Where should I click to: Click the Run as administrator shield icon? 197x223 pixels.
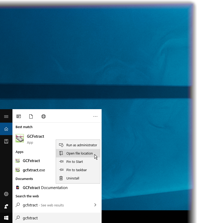[61, 145]
